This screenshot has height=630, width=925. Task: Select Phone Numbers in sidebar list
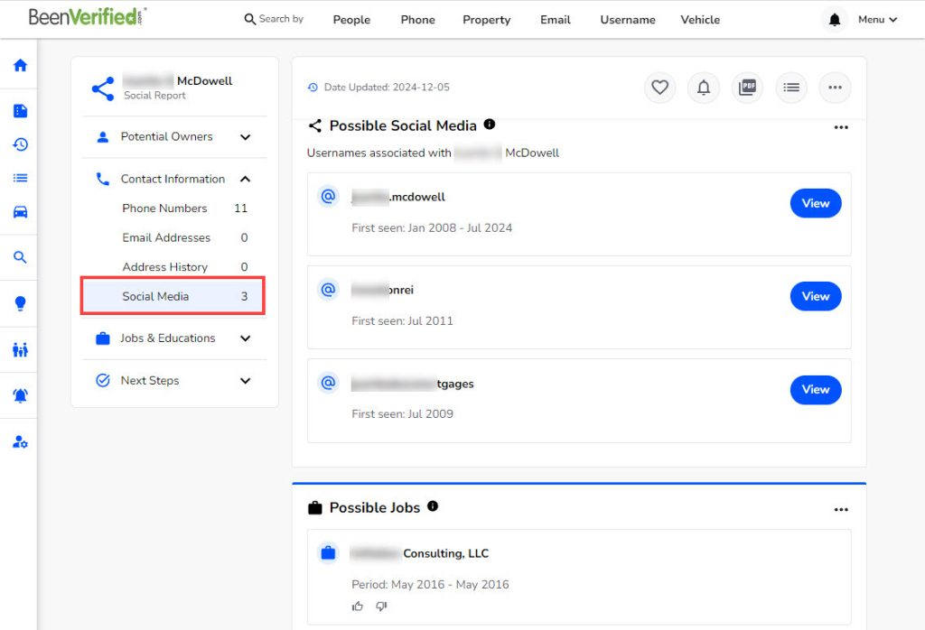pos(164,208)
